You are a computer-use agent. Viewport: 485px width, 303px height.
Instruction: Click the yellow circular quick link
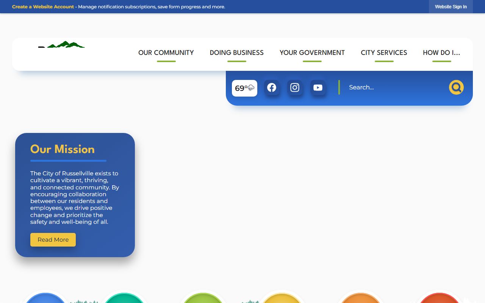[x=282, y=298]
